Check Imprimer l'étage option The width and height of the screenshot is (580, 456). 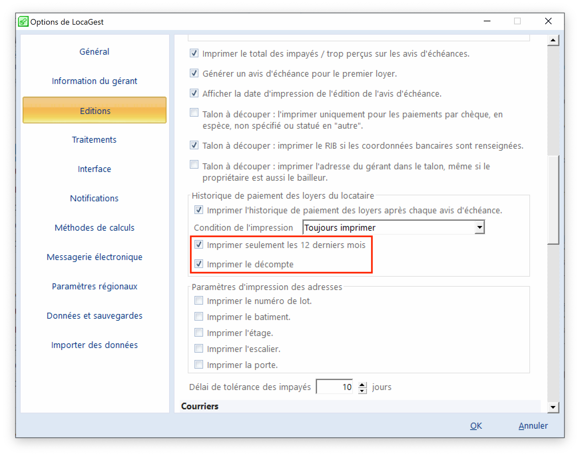coord(199,332)
